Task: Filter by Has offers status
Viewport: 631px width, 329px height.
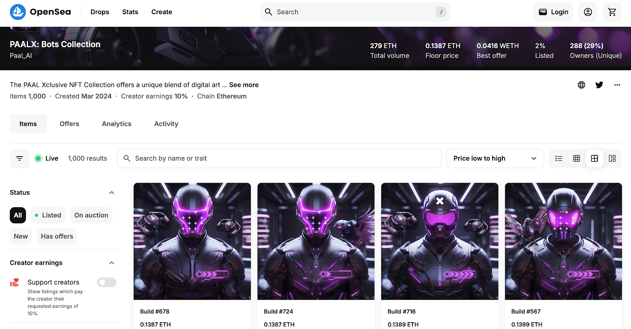Action: [57, 236]
